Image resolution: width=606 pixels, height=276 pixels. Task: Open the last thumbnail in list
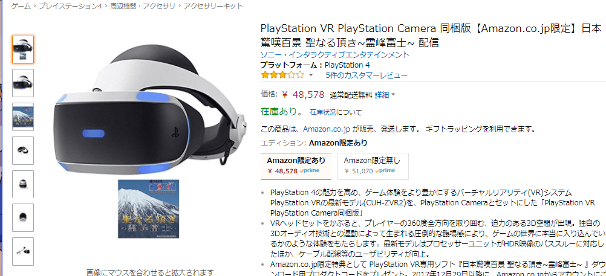[x=23, y=251]
